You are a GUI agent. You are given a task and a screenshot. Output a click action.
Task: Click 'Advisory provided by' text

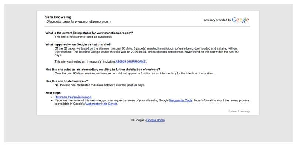tap(217, 20)
